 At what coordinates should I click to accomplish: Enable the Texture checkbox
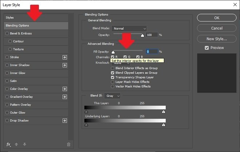[x=10, y=49]
